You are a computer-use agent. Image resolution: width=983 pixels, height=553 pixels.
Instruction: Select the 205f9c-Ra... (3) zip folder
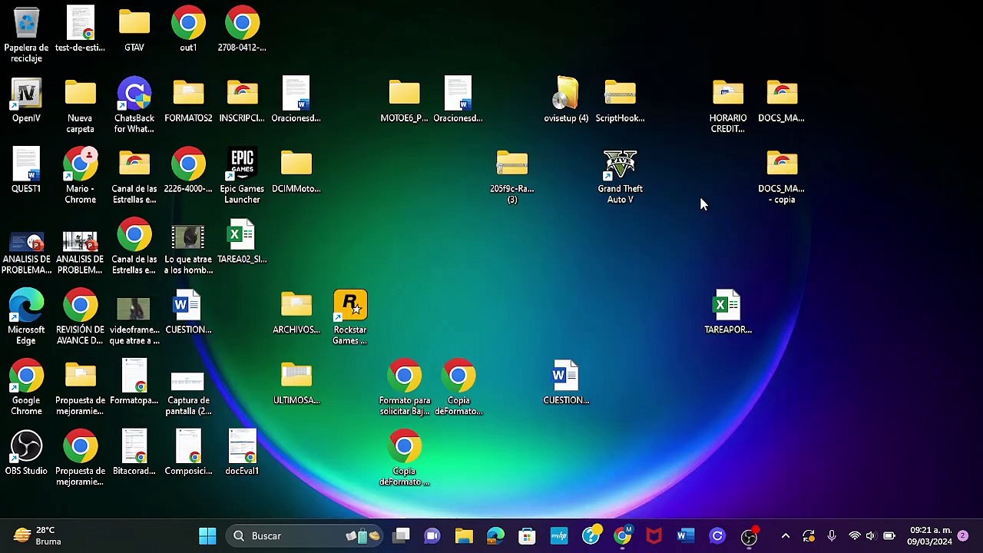point(512,177)
